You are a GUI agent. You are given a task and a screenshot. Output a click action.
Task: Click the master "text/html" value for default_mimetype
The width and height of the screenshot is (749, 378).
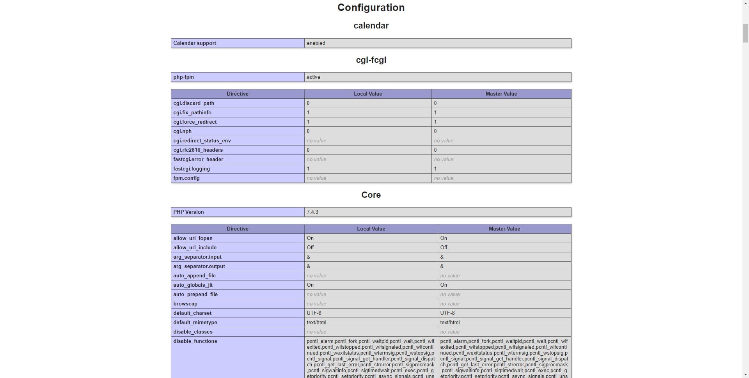(x=450, y=323)
